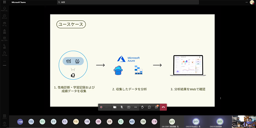Image resolution: width=256 pixels, height=128 pixels.
Task: Open the profile avatar menu
Action: pos(252,2)
